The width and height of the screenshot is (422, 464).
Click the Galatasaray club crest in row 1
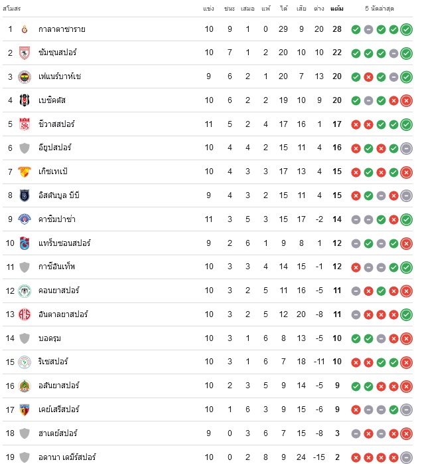[25, 29]
